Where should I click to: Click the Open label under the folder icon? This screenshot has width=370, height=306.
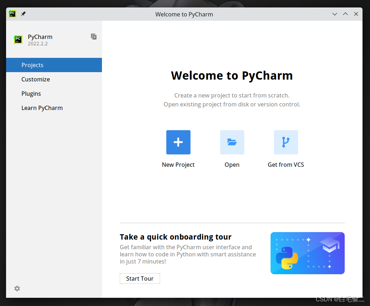click(232, 165)
